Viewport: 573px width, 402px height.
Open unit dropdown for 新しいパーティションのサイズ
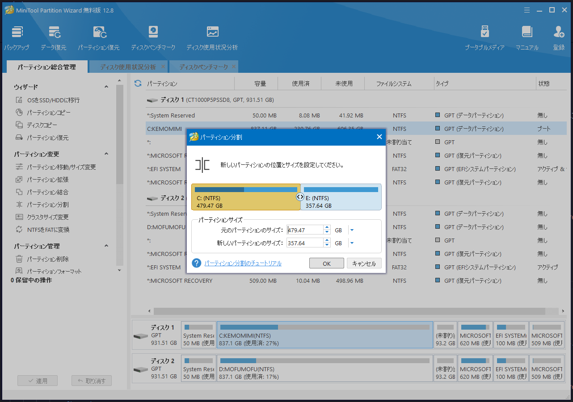352,243
